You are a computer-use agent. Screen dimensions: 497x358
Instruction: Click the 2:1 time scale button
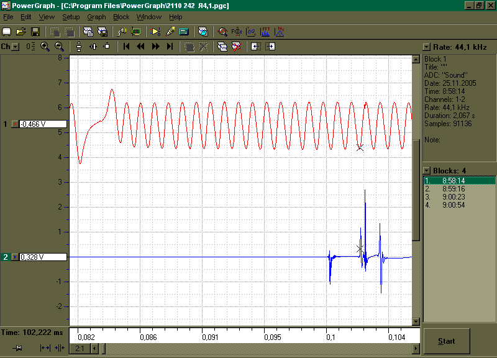(x=80, y=349)
